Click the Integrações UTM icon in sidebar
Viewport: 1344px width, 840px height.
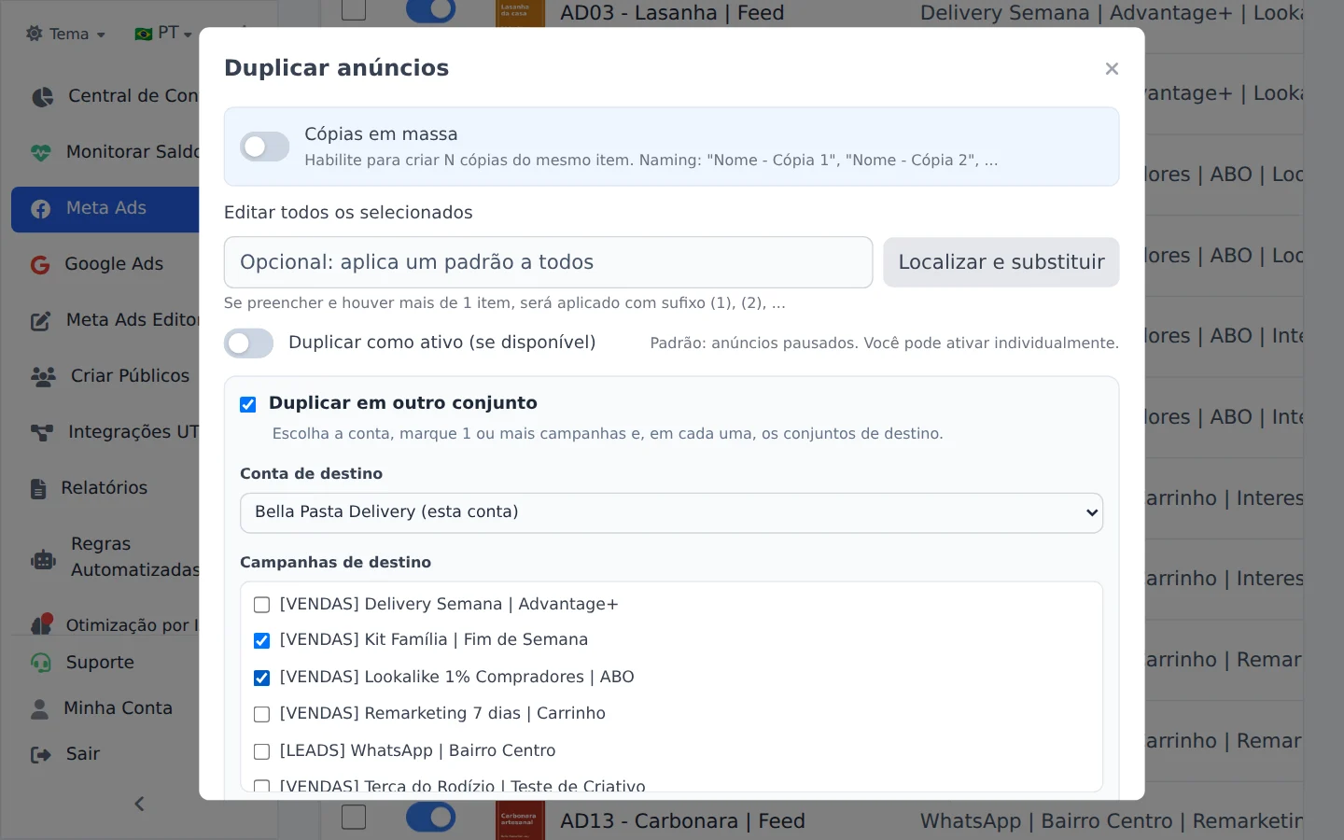[x=42, y=432]
